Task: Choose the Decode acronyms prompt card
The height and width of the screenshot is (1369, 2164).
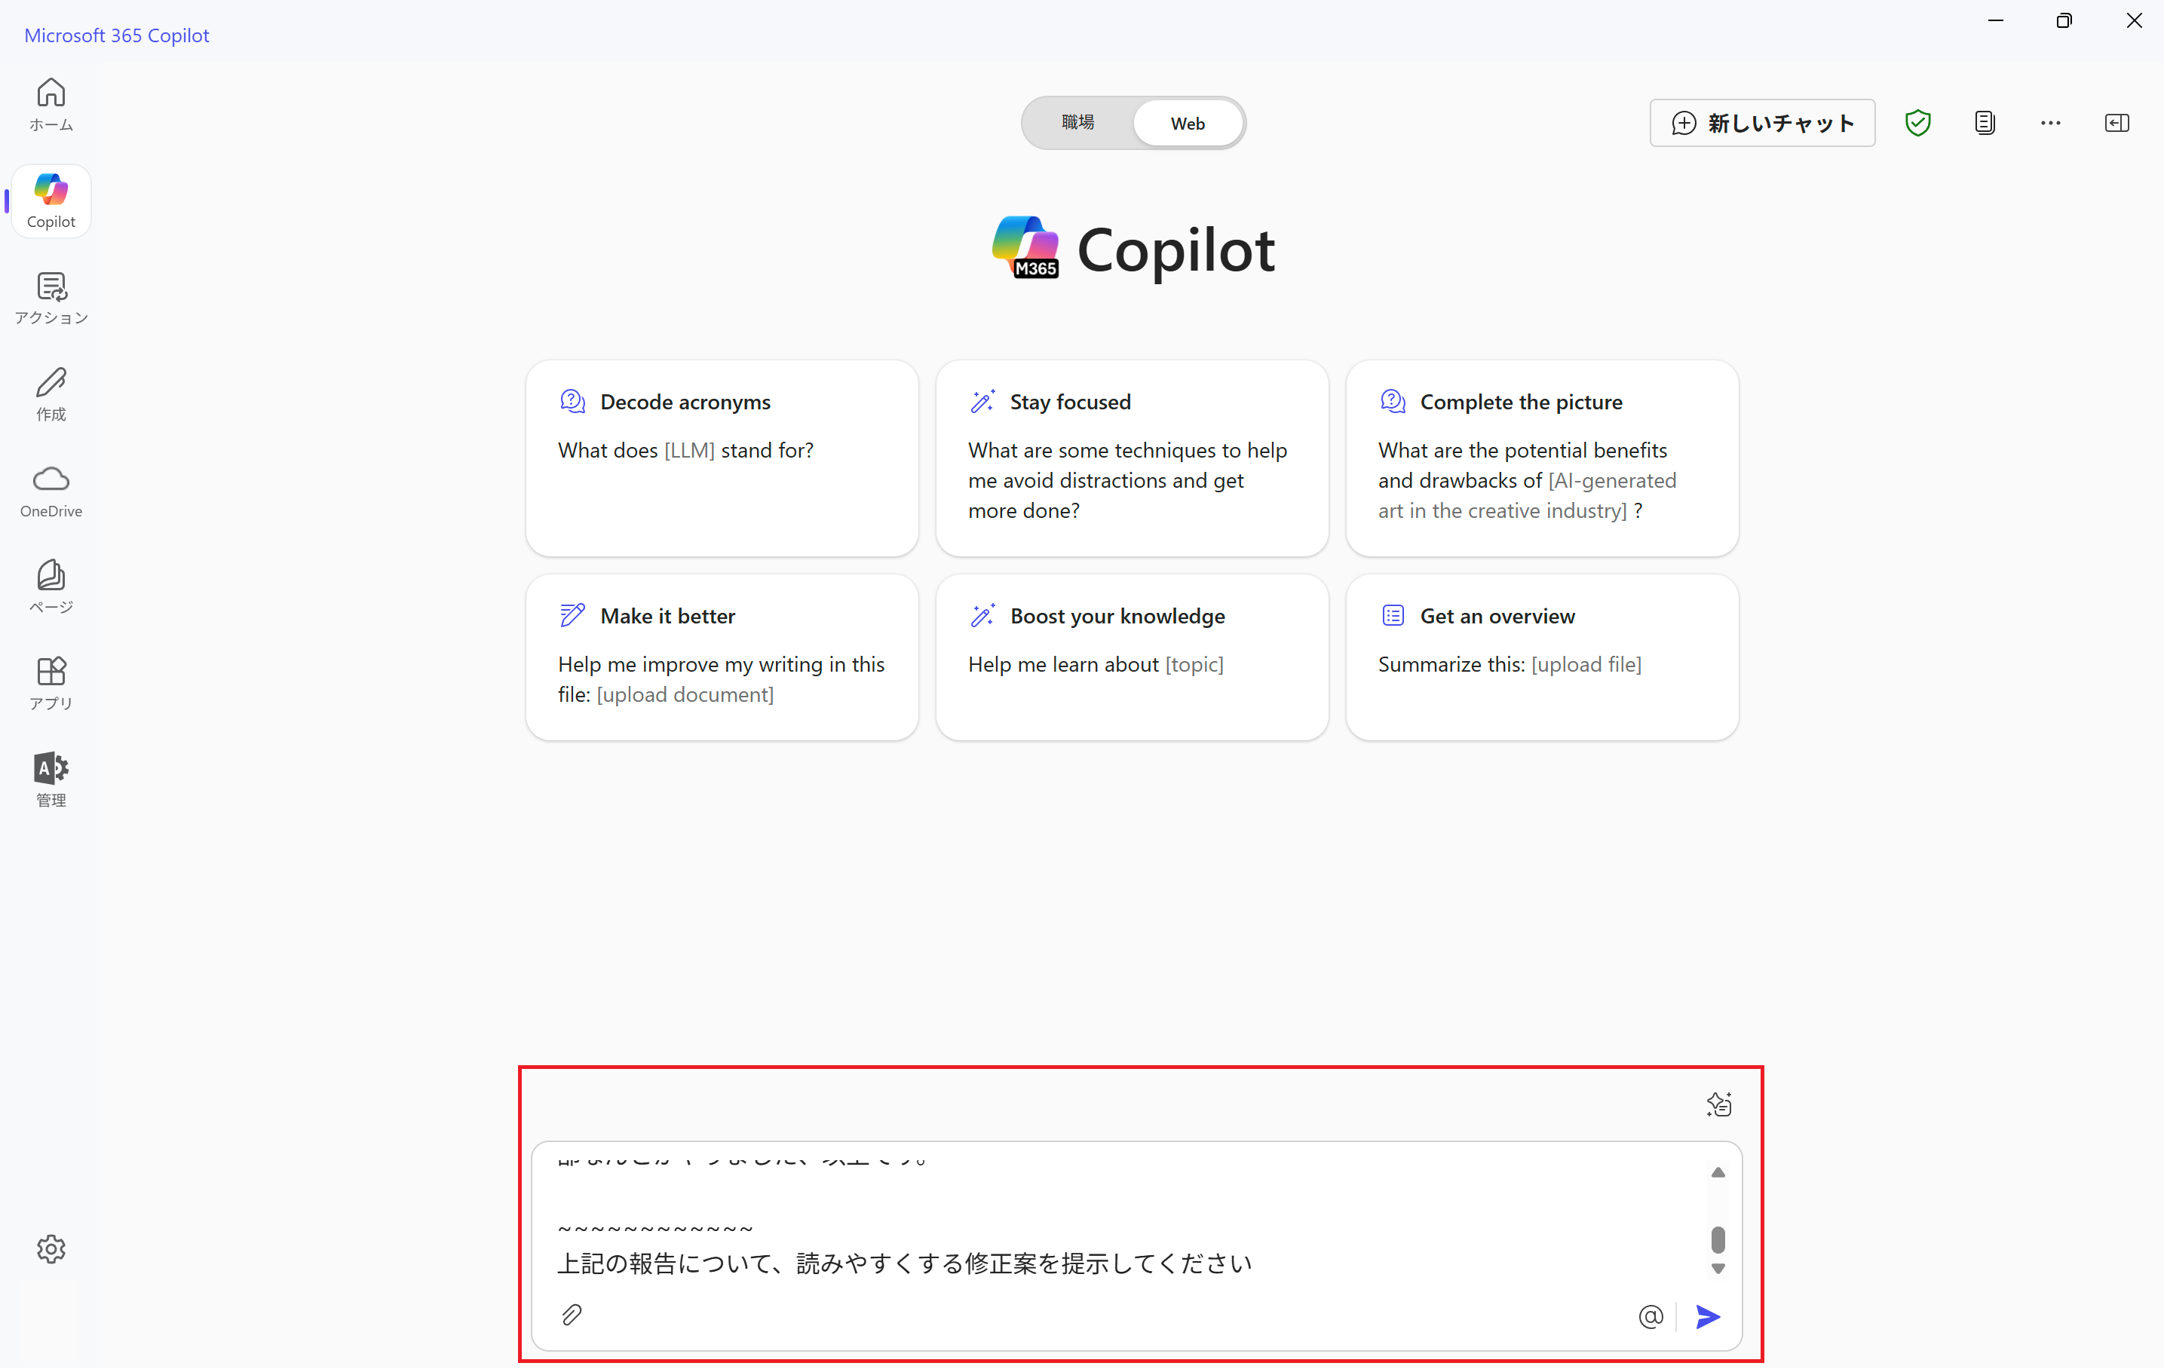Action: pyautogui.click(x=722, y=458)
